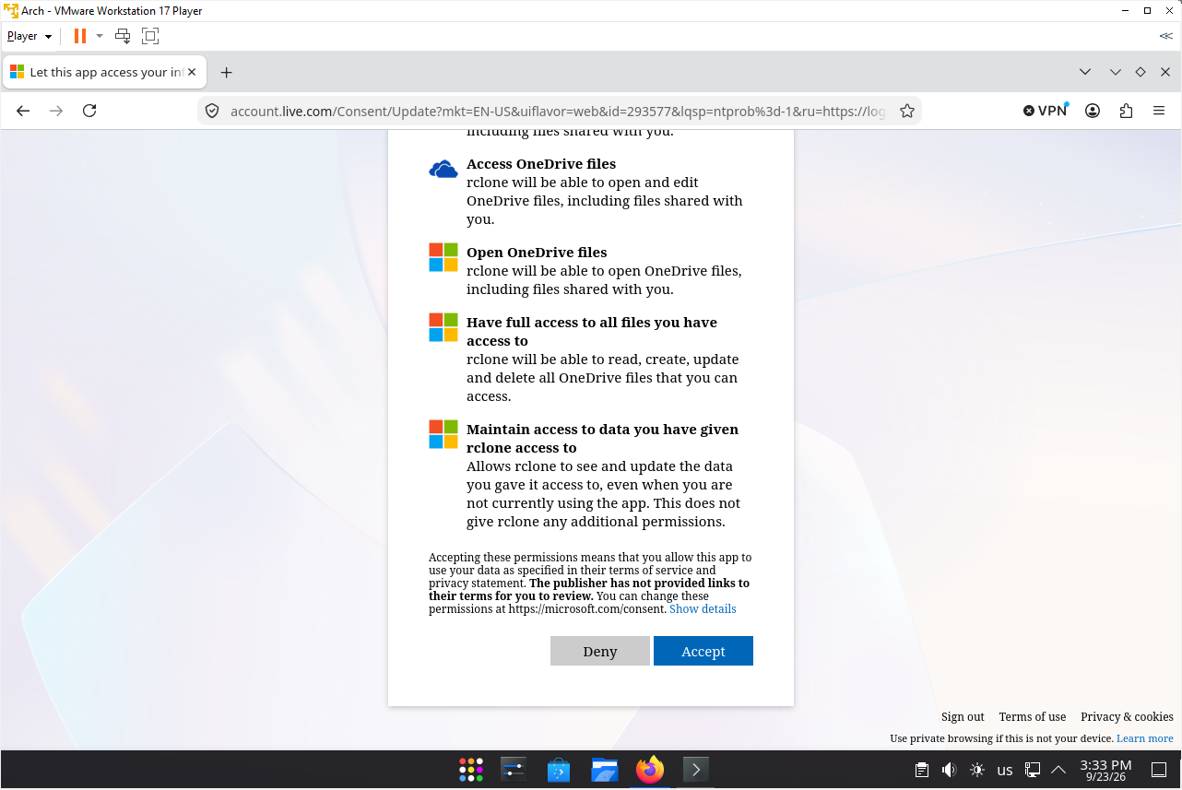The image size is (1182, 790).
Task: Click 'Have full access to all files' heading
Action: point(592,332)
